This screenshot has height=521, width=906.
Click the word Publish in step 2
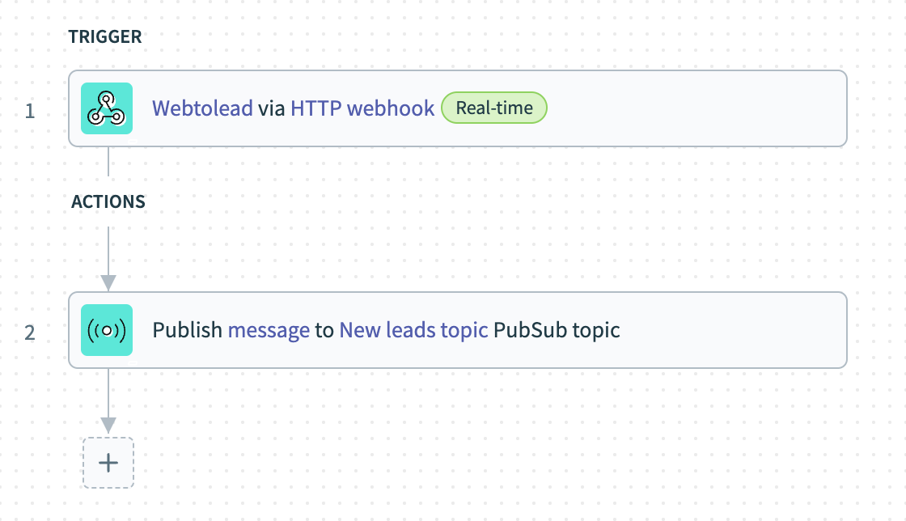188,330
